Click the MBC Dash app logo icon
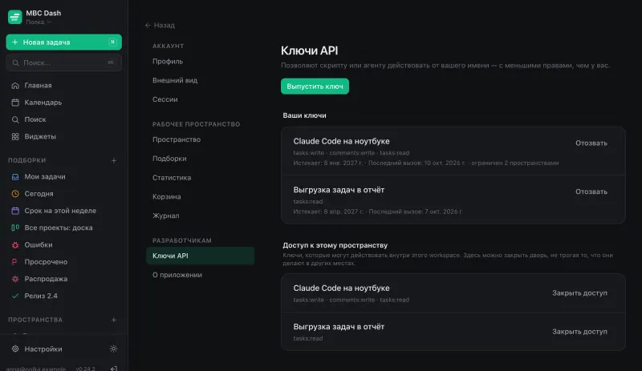642x371 pixels. (x=14, y=17)
